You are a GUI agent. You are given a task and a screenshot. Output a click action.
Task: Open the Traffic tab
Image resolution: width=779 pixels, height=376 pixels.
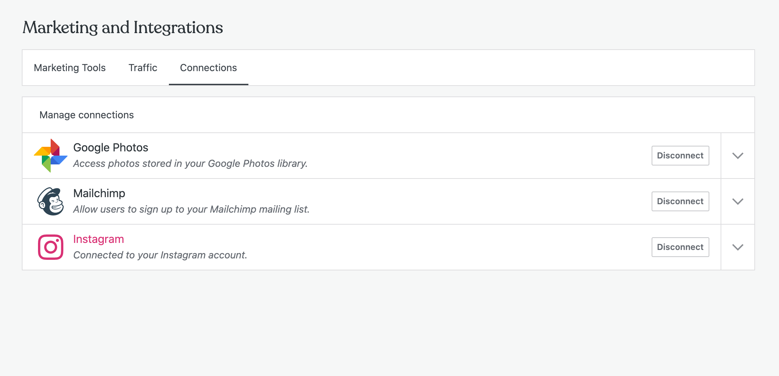(x=143, y=68)
